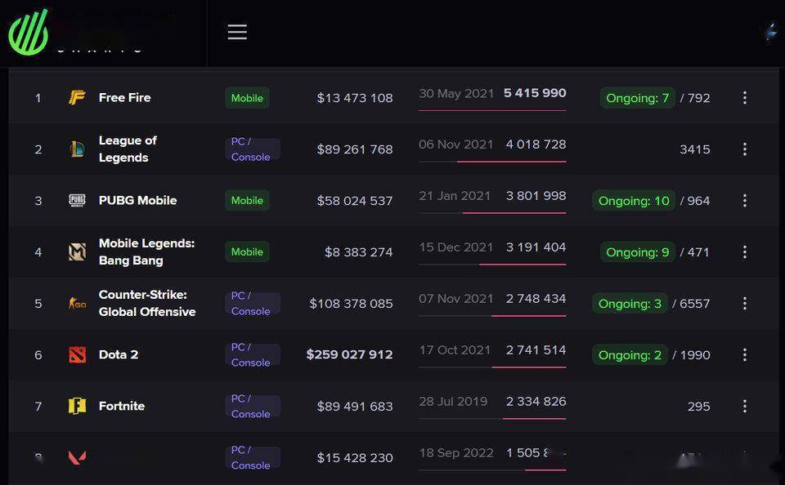The width and height of the screenshot is (785, 485).
Task: Open League of Legends title link
Action: [x=127, y=149]
